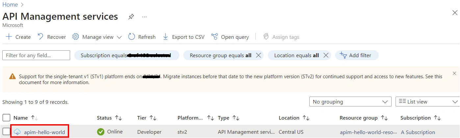Click the Recover toolbar command
Viewport: 460px width, 138px height.
pyautogui.click(x=52, y=37)
